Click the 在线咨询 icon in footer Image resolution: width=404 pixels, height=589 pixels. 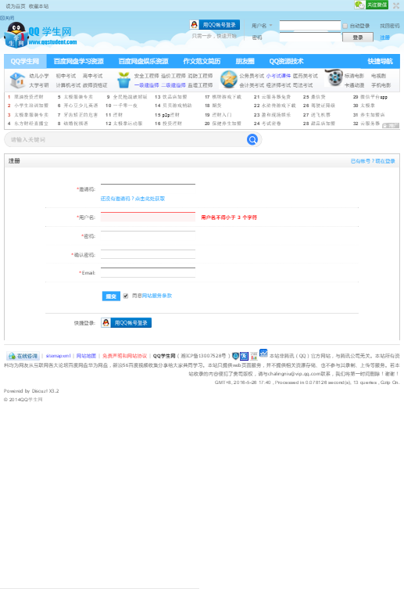click(x=23, y=356)
